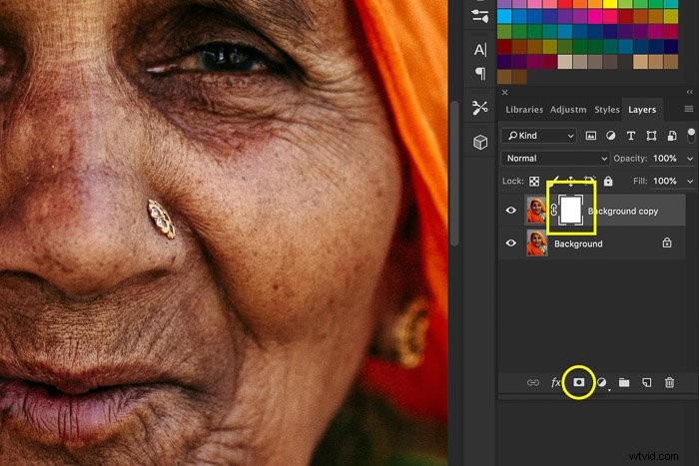The image size is (699, 466).
Task: Hide the Background layer
Action: [x=511, y=243]
